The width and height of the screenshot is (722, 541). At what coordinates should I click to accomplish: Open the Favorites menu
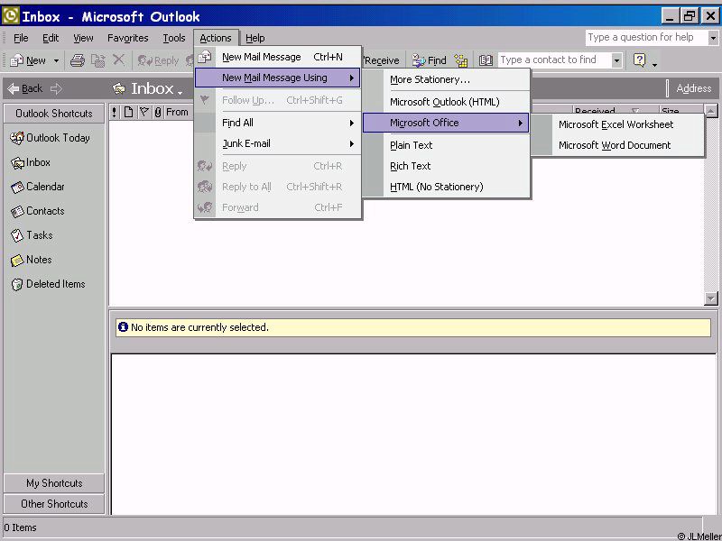tap(127, 38)
